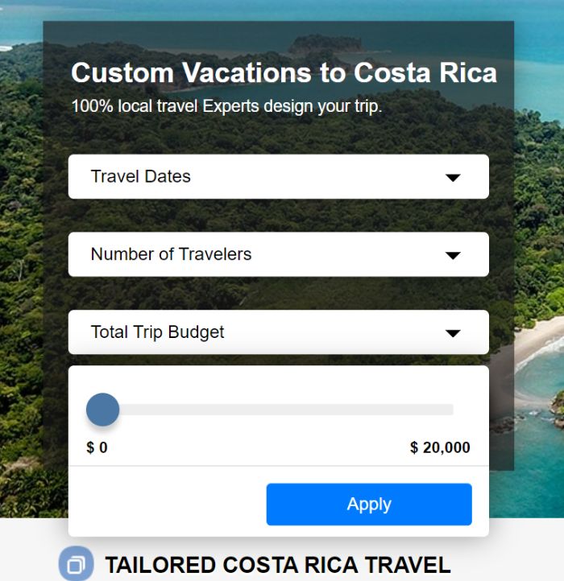Image resolution: width=564 pixels, height=581 pixels.
Task: Click the $ 0 minimum budget label
Action: point(97,447)
